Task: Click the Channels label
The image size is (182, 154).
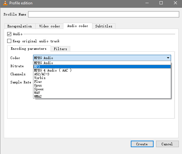Action: (x=18, y=74)
